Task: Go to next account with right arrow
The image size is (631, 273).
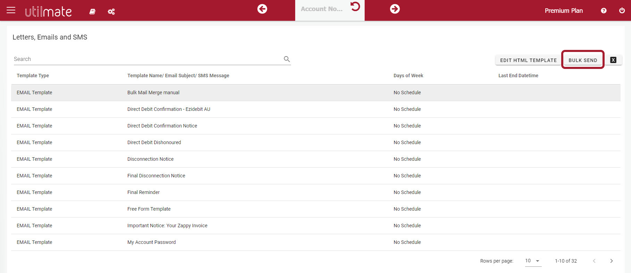Action: (x=395, y=9)
